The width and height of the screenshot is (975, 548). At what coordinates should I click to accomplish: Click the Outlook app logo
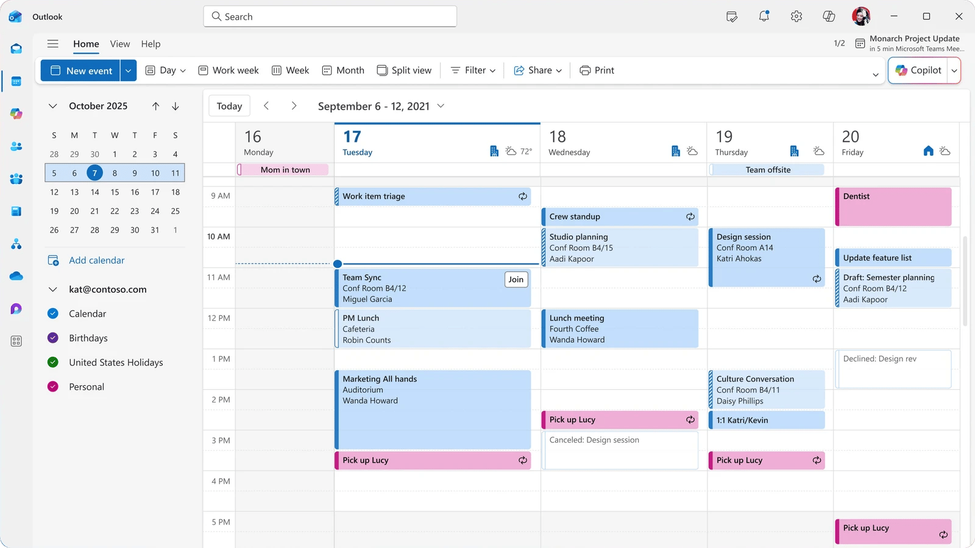tap(15, 16)
